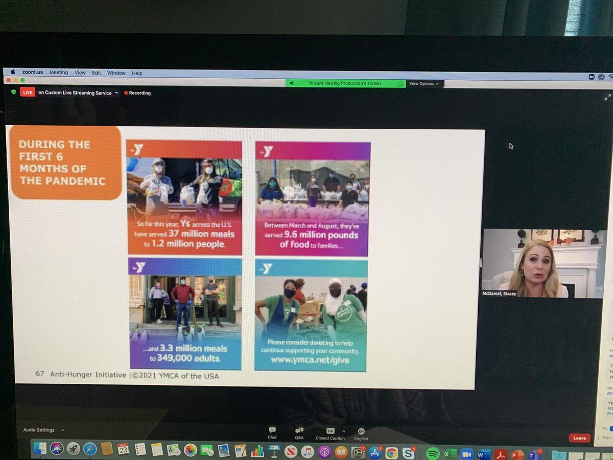Open the English interpretation language button

(x=361, y=434)
